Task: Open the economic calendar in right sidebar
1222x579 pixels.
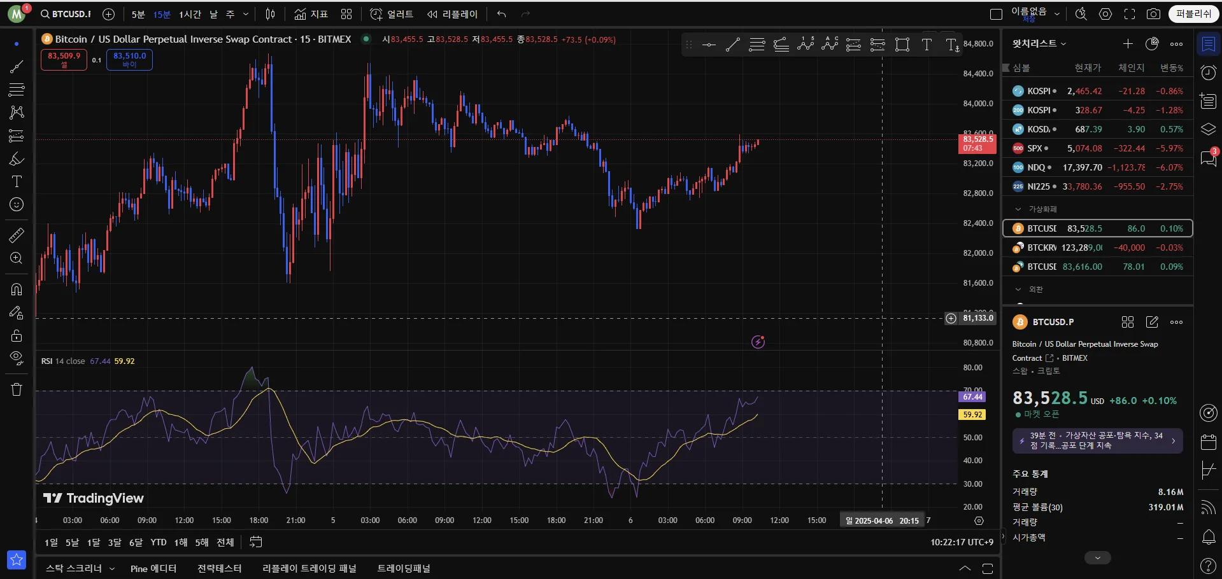Action: 1208,442
